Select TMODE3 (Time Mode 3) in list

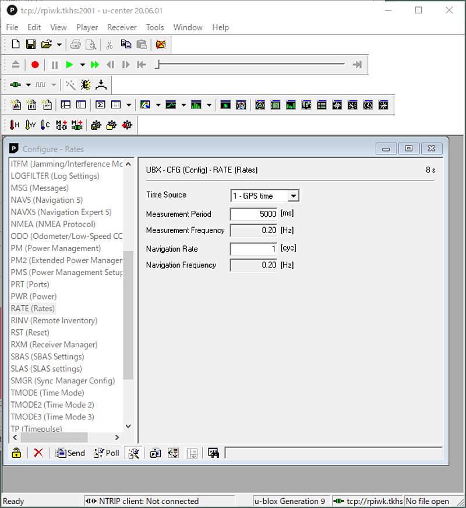52,417
